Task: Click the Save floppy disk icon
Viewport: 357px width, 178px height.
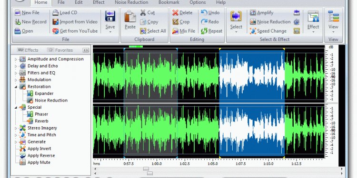Action: click(110, 16)
